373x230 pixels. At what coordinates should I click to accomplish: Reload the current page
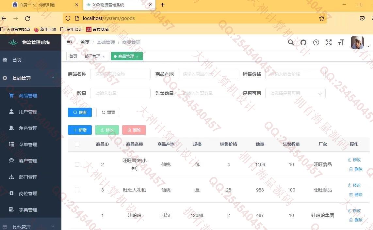(27, 18)
